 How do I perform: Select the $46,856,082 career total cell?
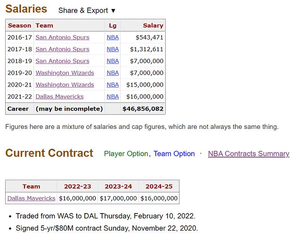pos(143,109)
